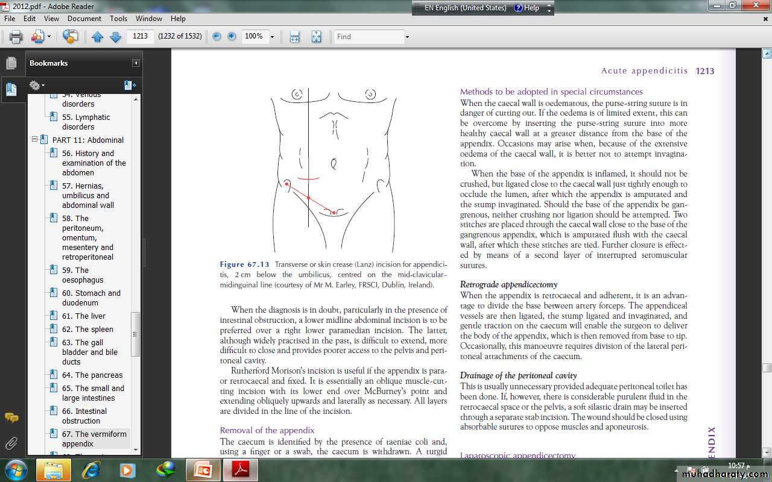Click the Print icon in toolbar
This screenshot has width=772, height=482.
tap(16, 37)
